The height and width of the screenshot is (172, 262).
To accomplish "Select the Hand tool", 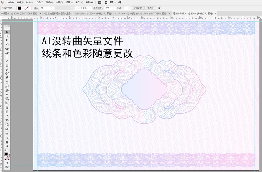I will tap(7, 142).
